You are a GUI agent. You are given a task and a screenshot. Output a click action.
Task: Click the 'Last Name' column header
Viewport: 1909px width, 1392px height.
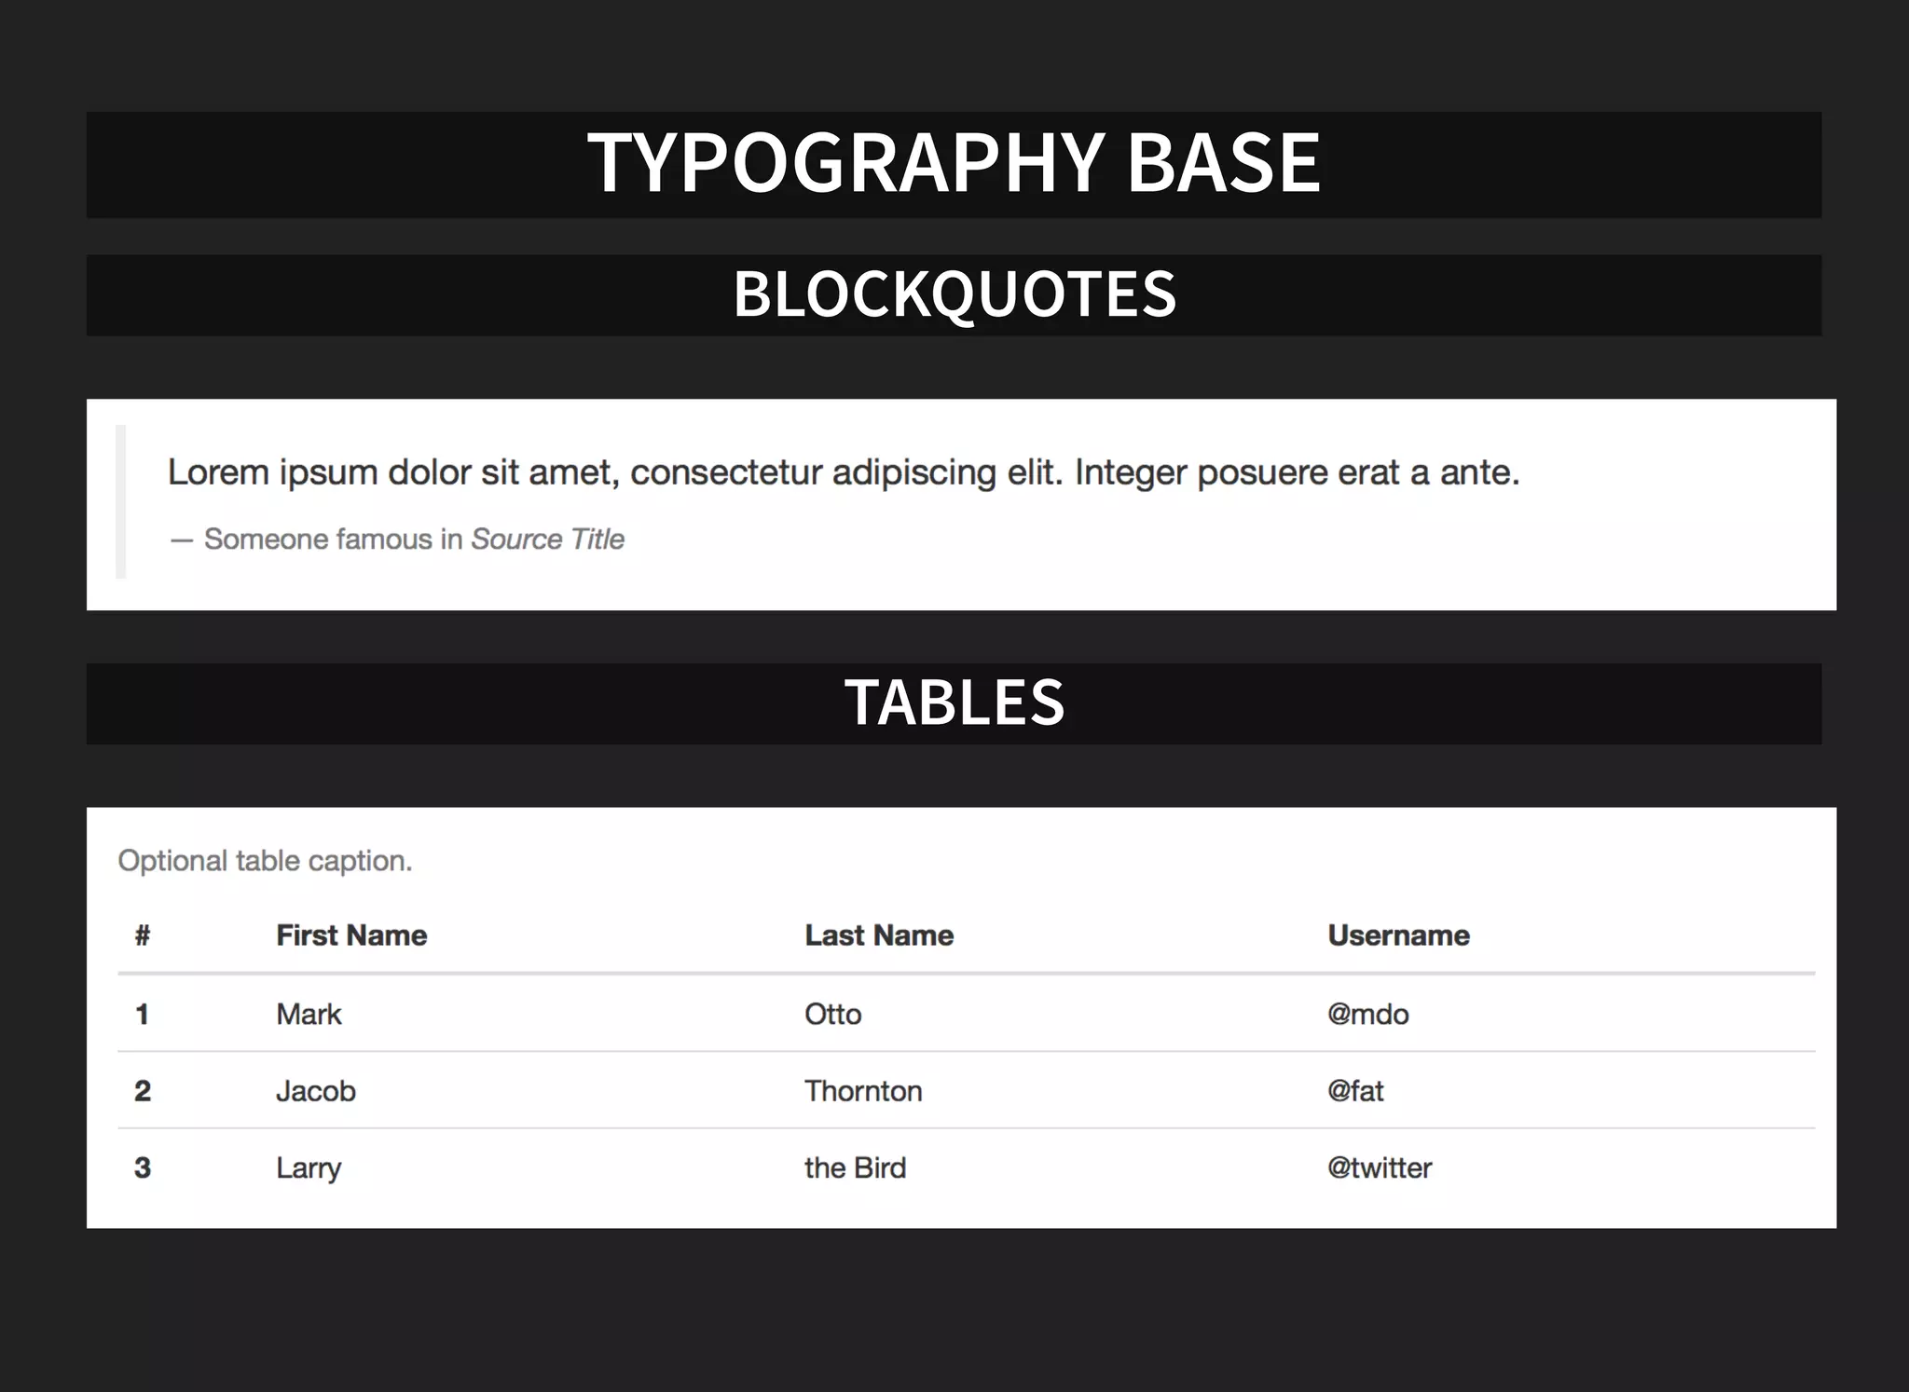(879, 935)
